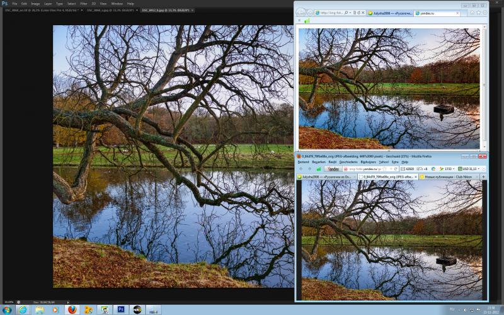Viewport: 504px width, 315px height.
Task: Click the photo shown in the Firefox window
Action: 391,240
